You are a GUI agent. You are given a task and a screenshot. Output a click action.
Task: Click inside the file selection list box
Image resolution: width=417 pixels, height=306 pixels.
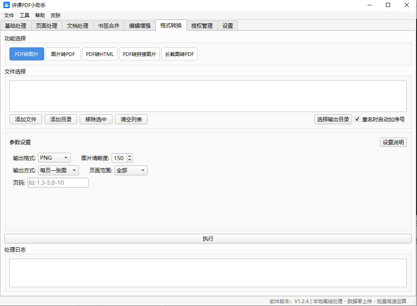tap(208, 96)
